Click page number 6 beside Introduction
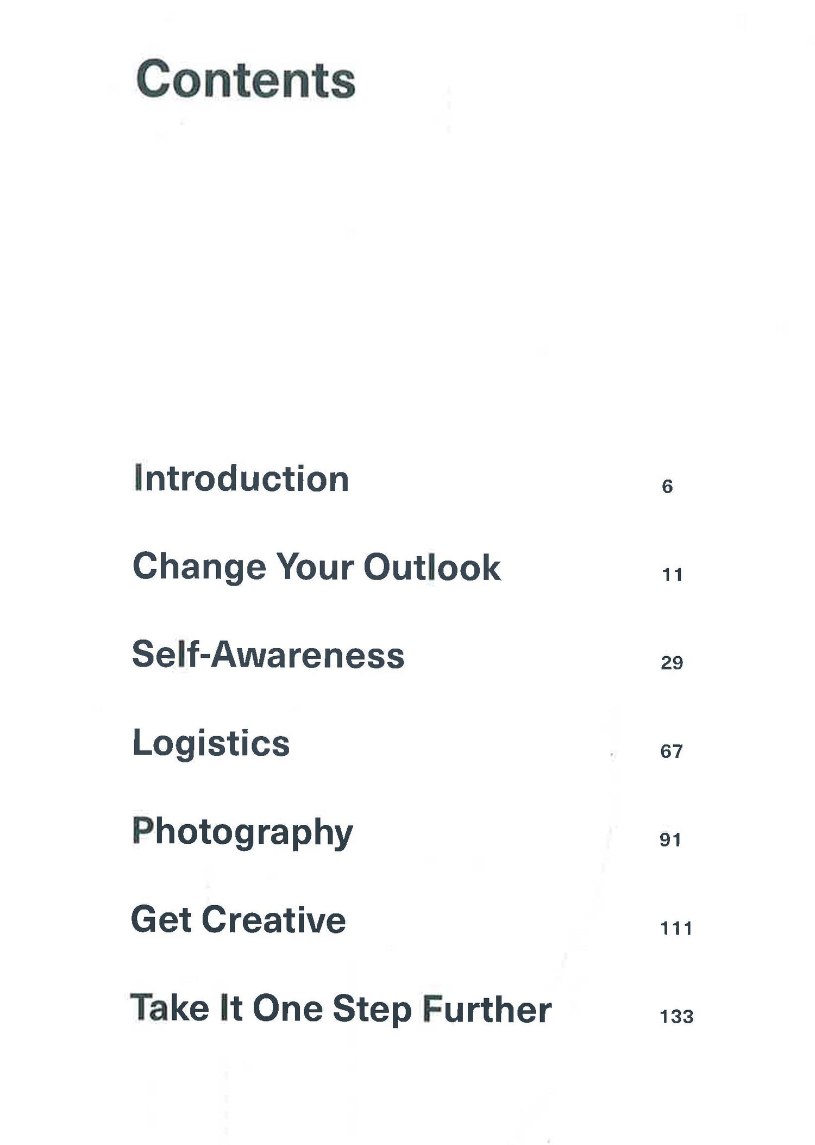Screen dimensions: 815x1145 point(667,486)
